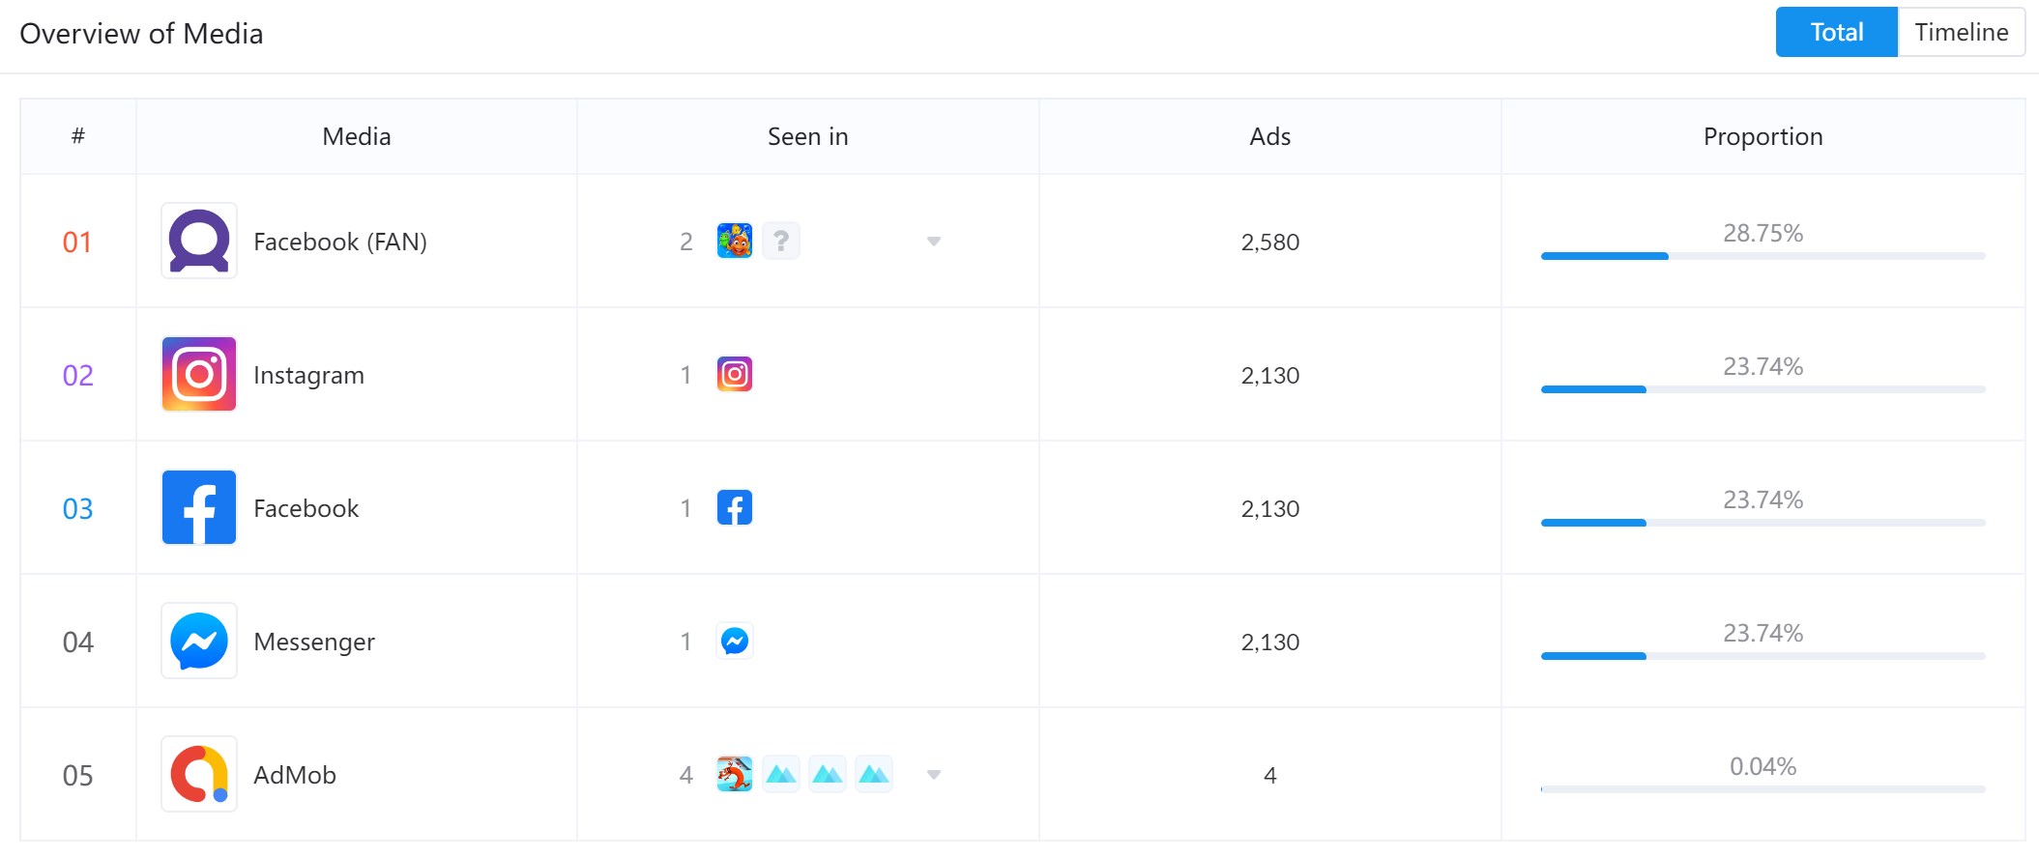Switch to the Total view
Viewport: 2039px width, 857px height.
coord(1837,32)
